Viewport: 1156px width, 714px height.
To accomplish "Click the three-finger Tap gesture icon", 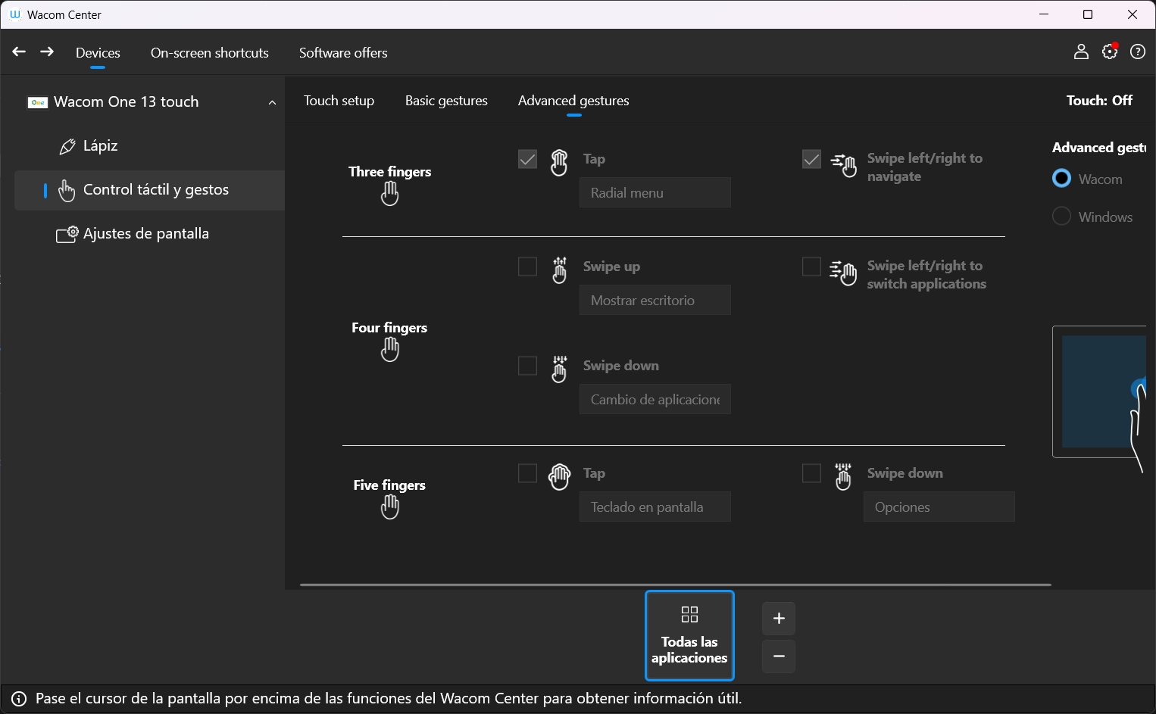I will pyautogui.click(x=559, y=162).
